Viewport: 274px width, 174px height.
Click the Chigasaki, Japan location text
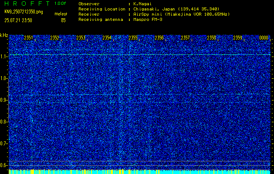point(176,9)
